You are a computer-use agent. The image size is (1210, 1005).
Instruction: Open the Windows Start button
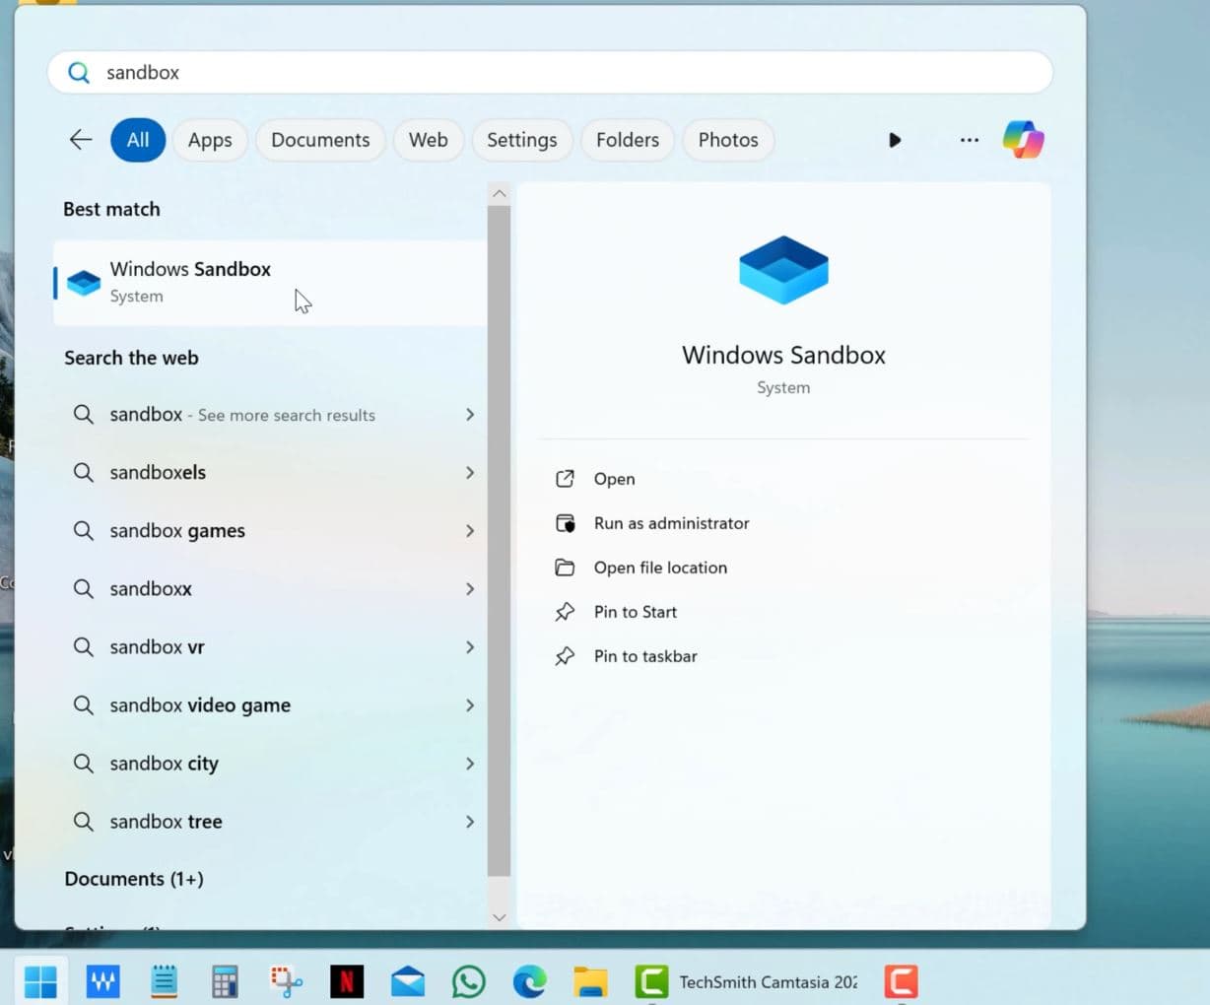(x=40, y=981)
